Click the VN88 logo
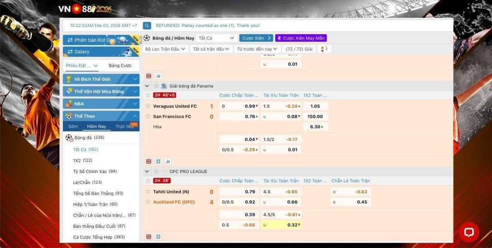The image size is (492, 248). tap(85, 9)
